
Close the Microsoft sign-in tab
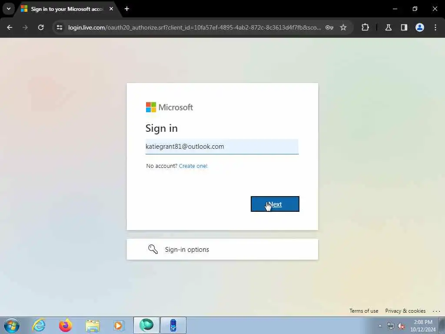(x=111, y=9)
